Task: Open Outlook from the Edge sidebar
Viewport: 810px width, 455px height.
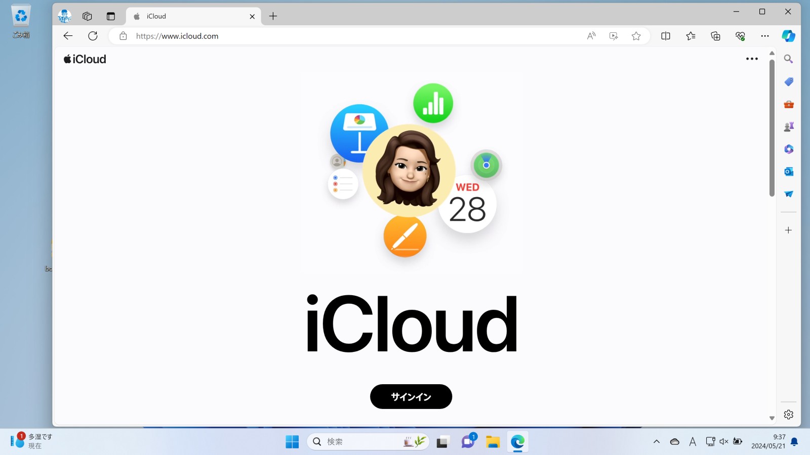Action: 788,171
